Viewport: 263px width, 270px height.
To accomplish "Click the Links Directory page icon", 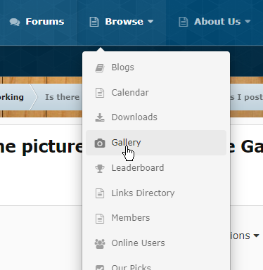I will coord(100,193).
